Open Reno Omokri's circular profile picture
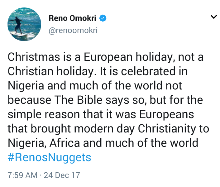The image size is (220, 187). [24, 24]
